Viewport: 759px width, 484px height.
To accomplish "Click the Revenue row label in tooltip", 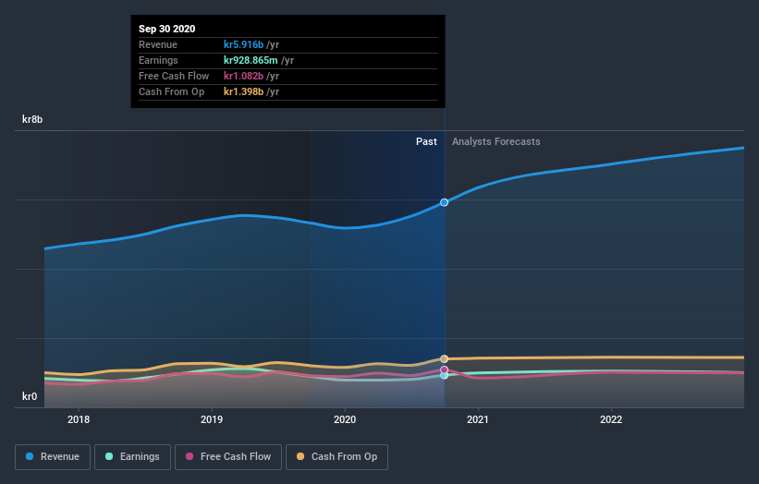I will click(x=158, y=44).
